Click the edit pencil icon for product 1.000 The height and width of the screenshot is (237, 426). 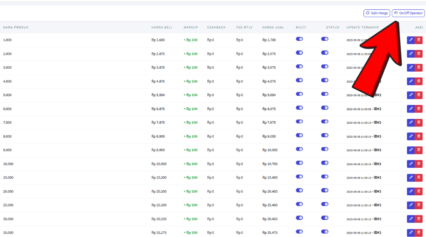[x=411, y=40]
